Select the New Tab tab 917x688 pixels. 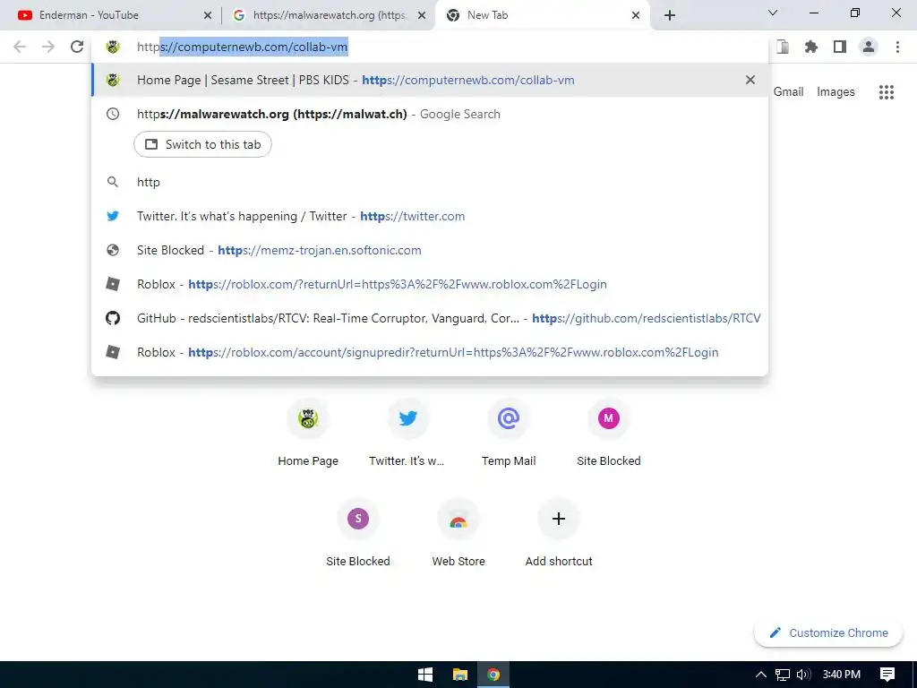[x=542, y=15]
